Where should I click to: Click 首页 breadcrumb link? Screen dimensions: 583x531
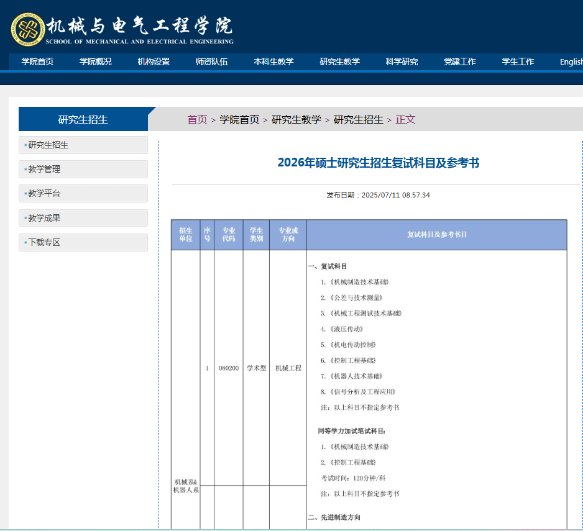point(197,119)
